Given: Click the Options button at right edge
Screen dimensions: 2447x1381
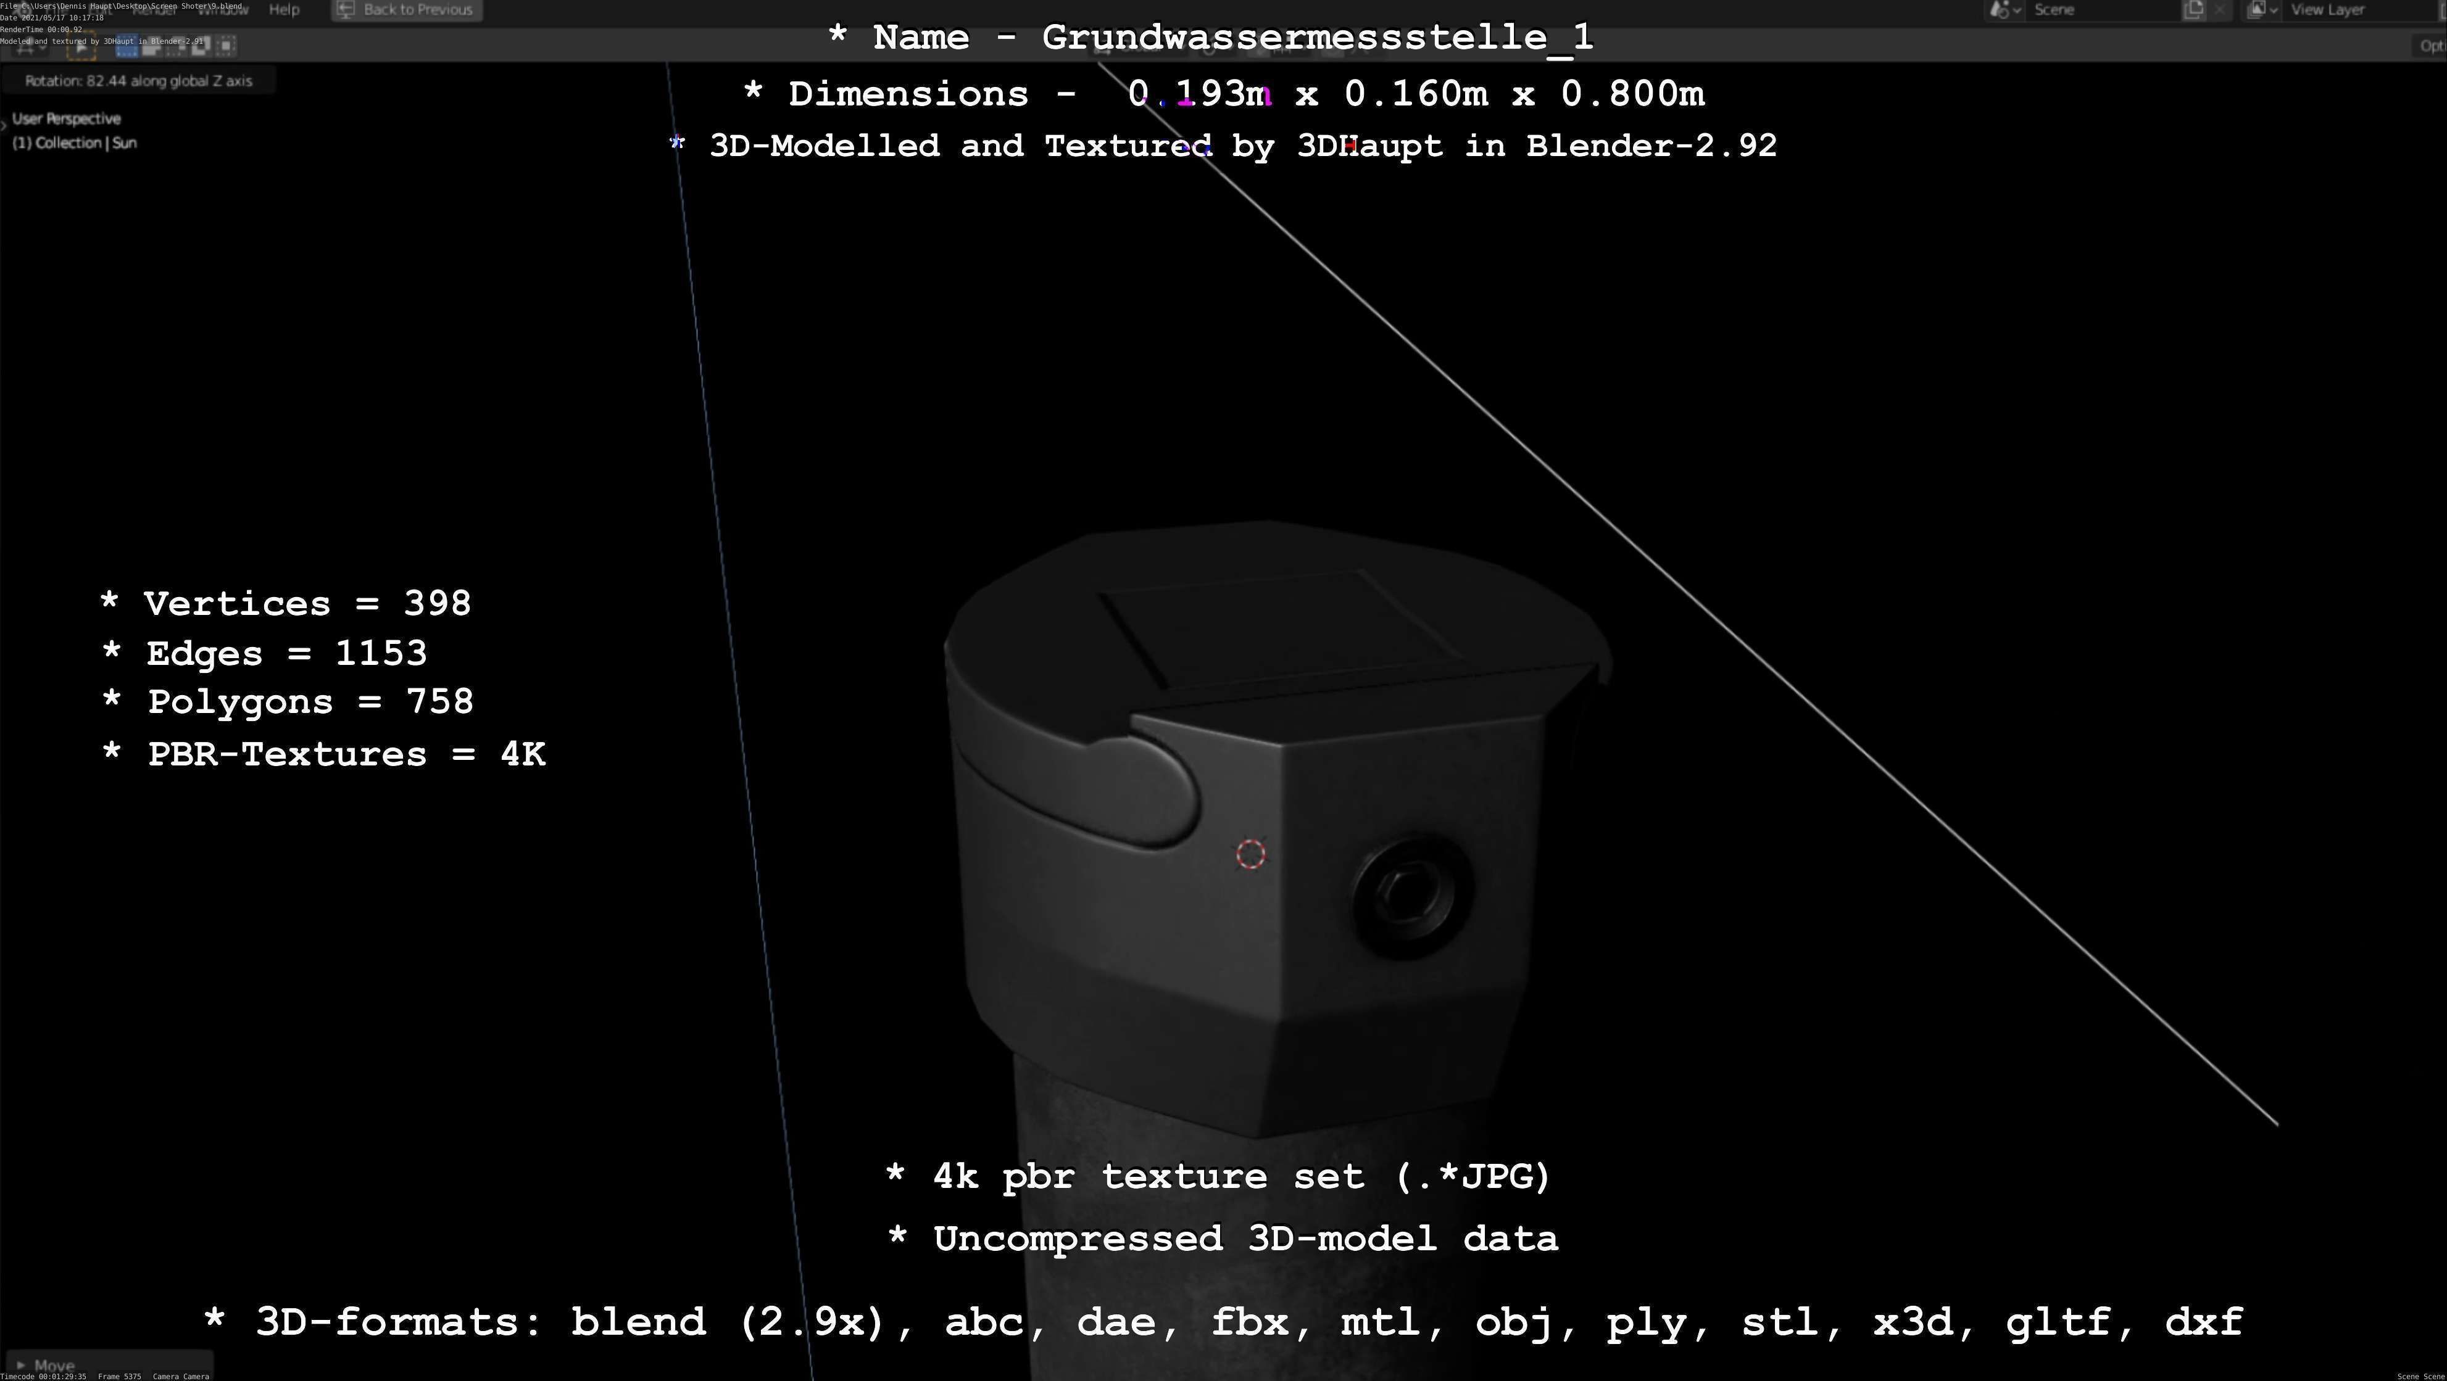Looking at the screenshot, I should click(2430, 46).
